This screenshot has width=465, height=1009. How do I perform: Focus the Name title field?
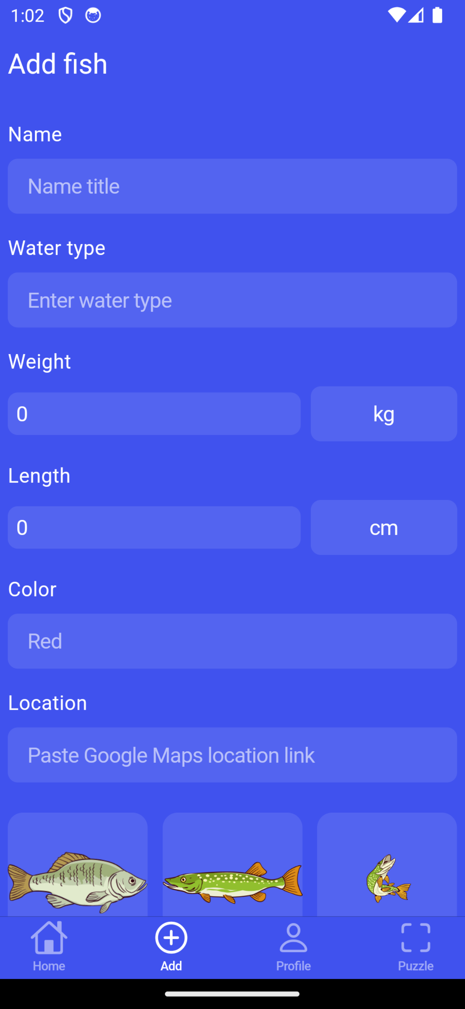point(232,186)
